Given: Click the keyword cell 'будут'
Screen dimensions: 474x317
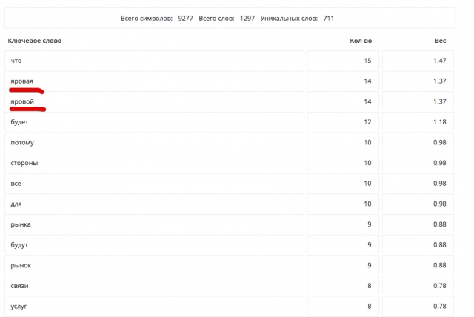Looking at the screenshot, I should coord(154,244).
